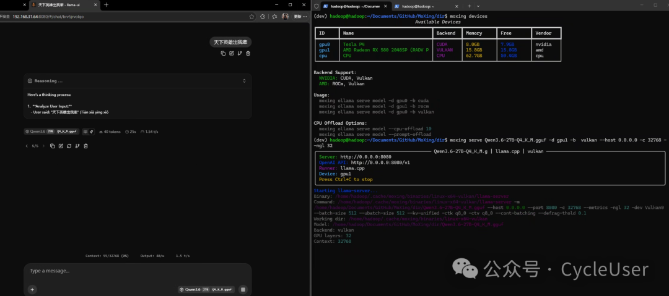This screenshot has width=669, height=296.
Task: Stop generation with the square button
Action: point(243,290)
